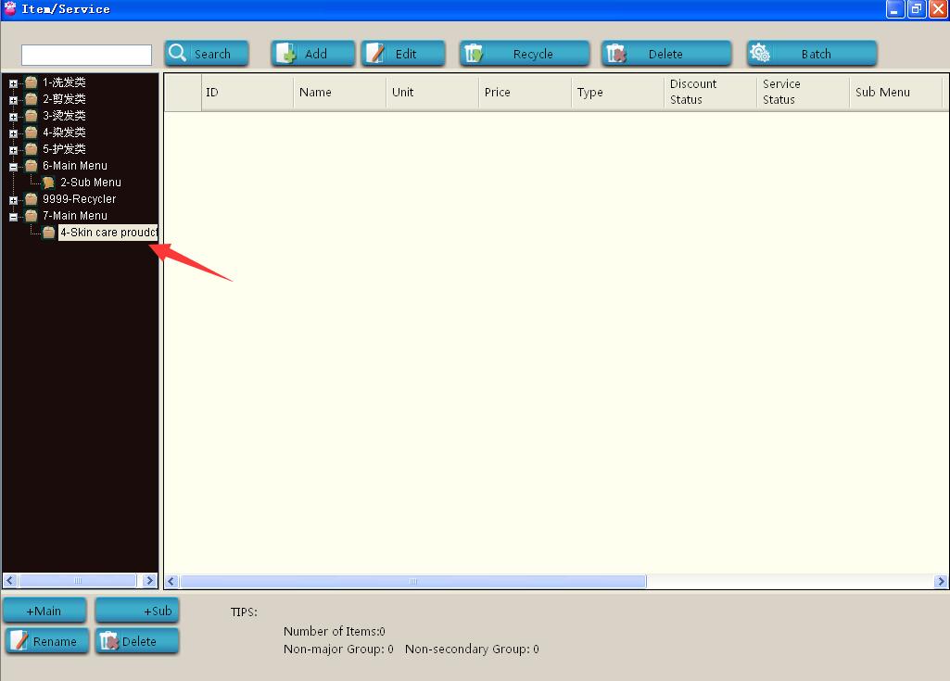Click the Sub Menu column header
The height and width of the screenshot is (681, 950).
click(896, 92)
